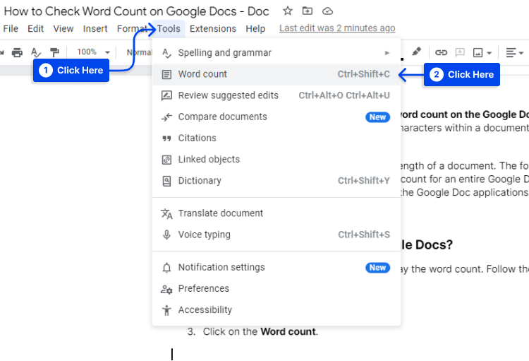Start Voice typing
Screen dimensions: 529x361
276,235
